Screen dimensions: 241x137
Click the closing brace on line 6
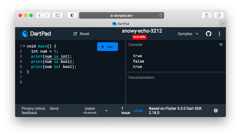[28, 72]
